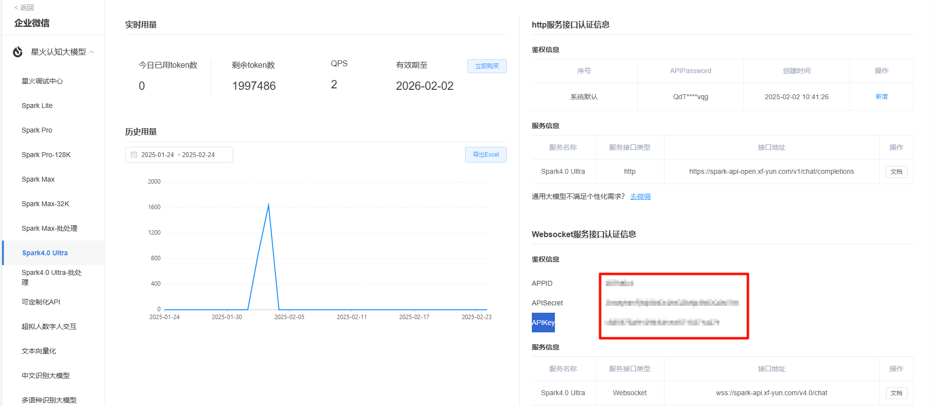Go back using the 返回 link
This screenshot has width=935, height=406.
(24, 7)
